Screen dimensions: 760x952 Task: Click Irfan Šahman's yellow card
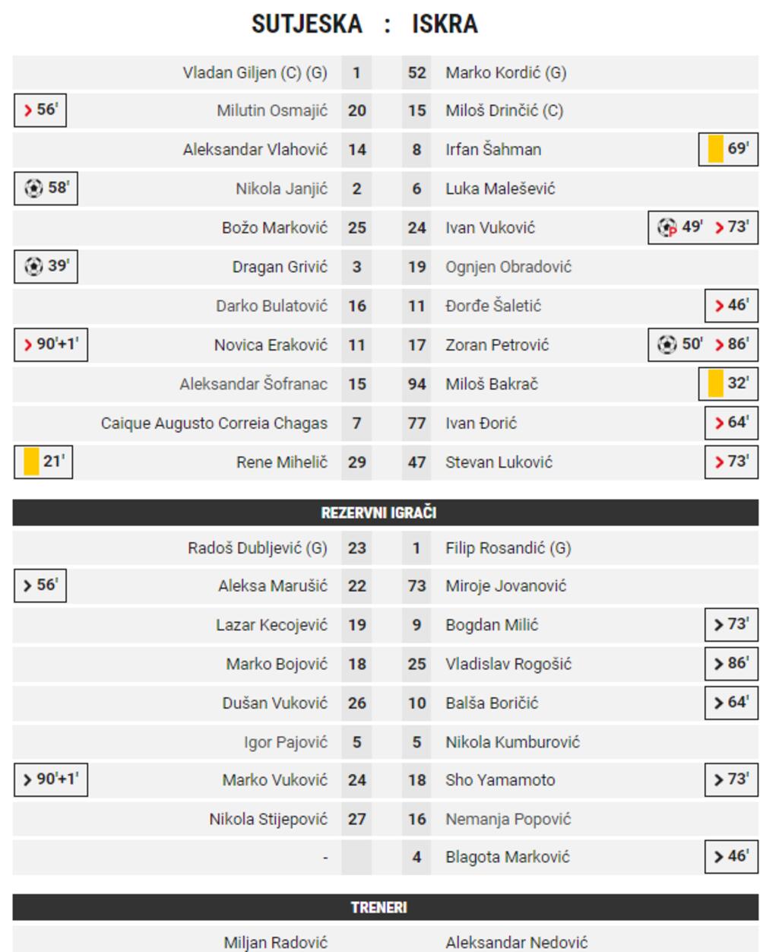pos(715,149)
